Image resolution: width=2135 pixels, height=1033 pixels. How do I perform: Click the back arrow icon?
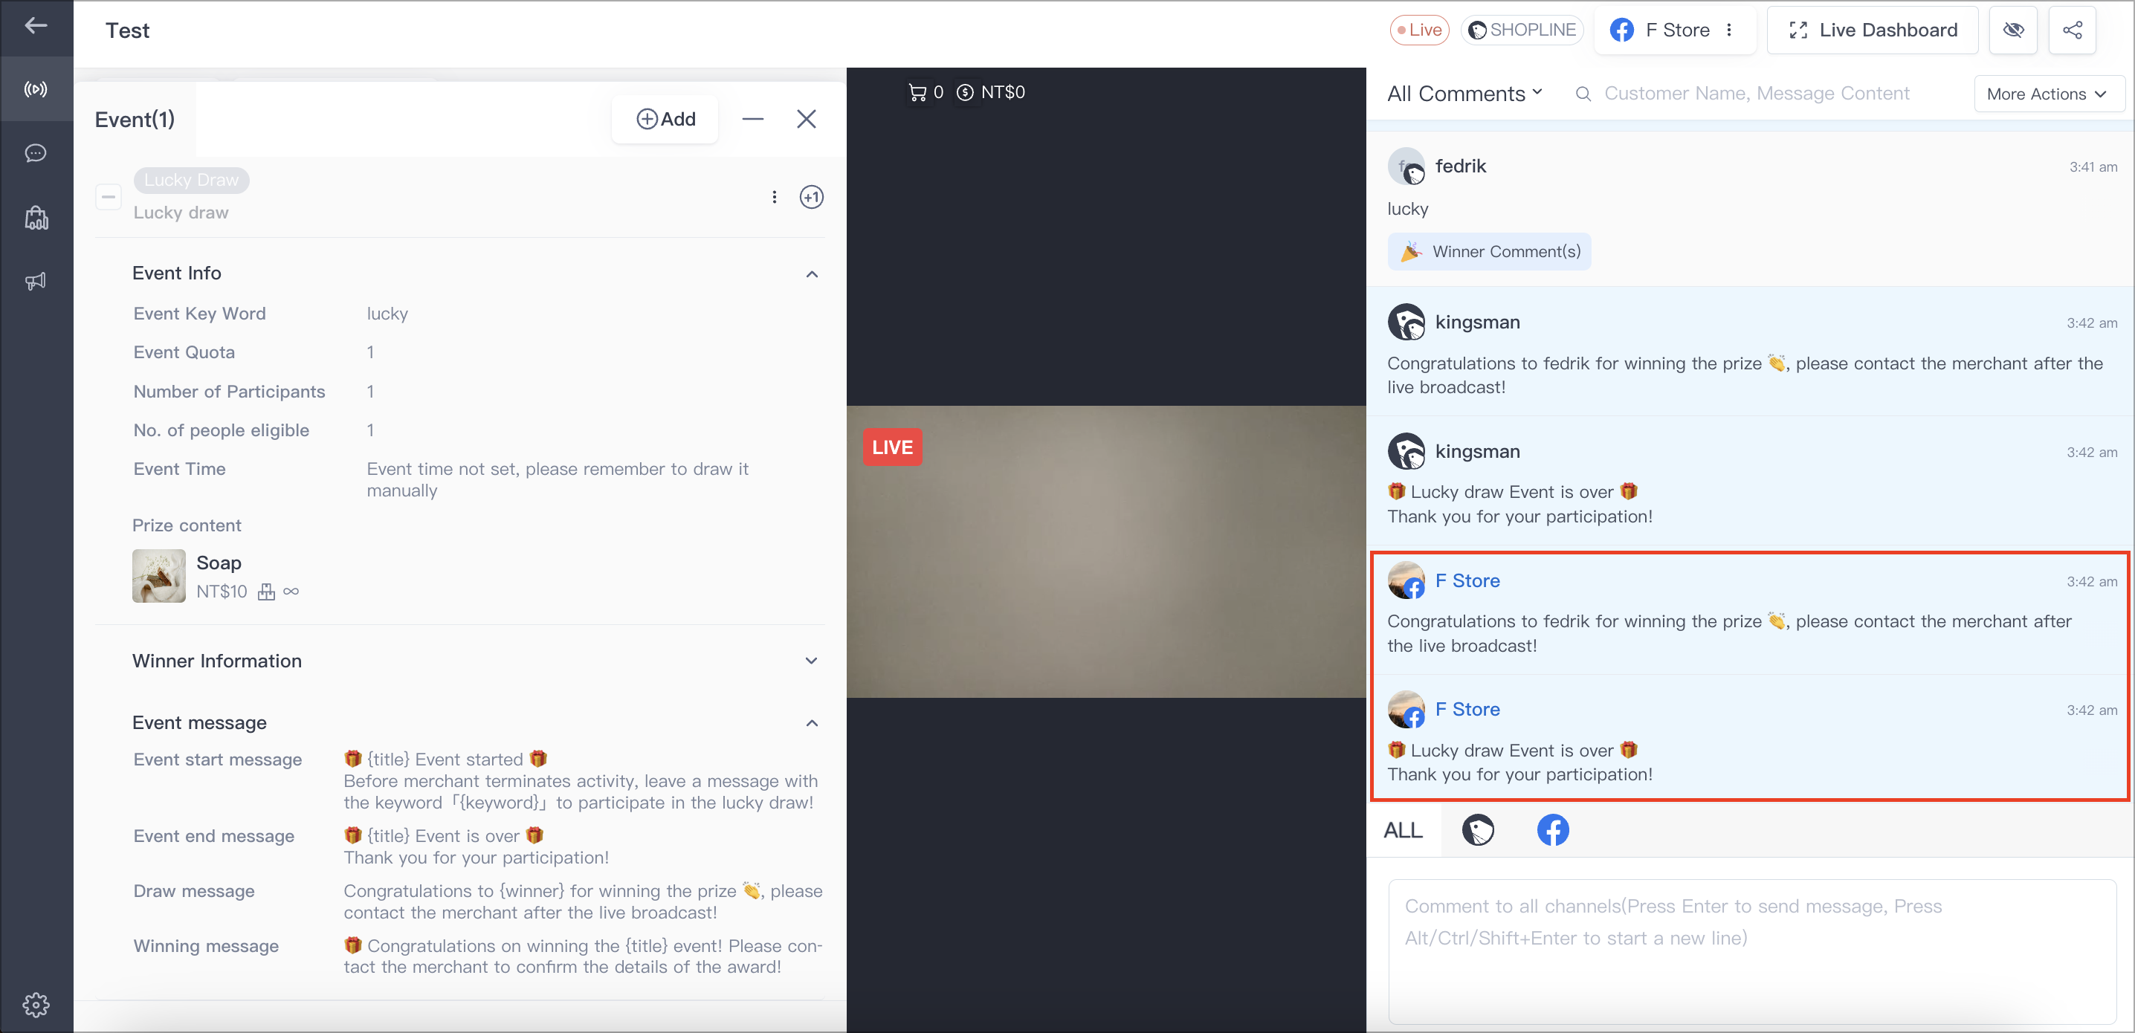click(x=36, y=27)
